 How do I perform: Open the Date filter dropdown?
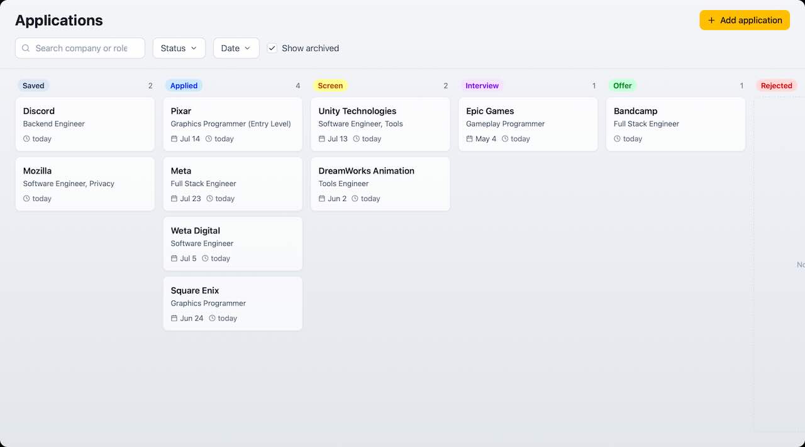[236, 48]
